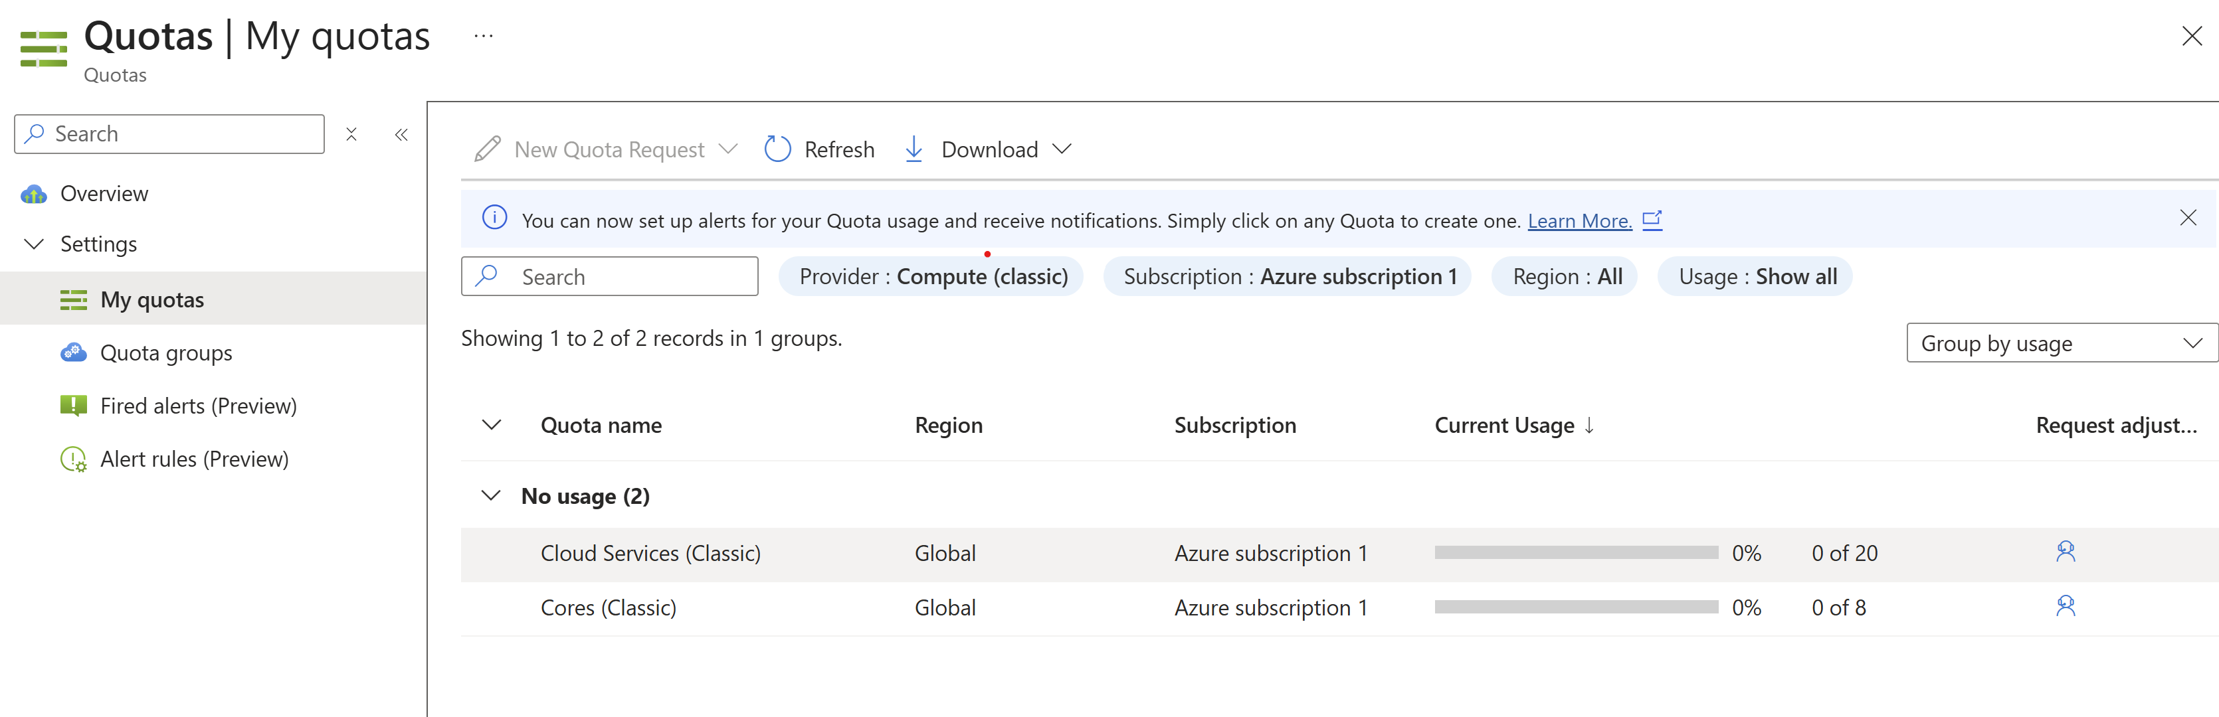The height and width of the screenshot is (717, 2219).
Task: Click the Cloud Services usage progress bar
Action: (x=1575, y=552)
